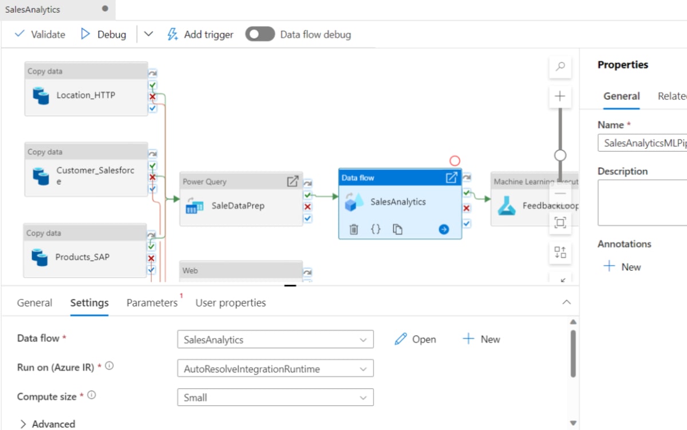The image size is (687, 430).
Task: Toggle the Data flow debug switch
Action: pyautogui.click(x=260, y=34)
